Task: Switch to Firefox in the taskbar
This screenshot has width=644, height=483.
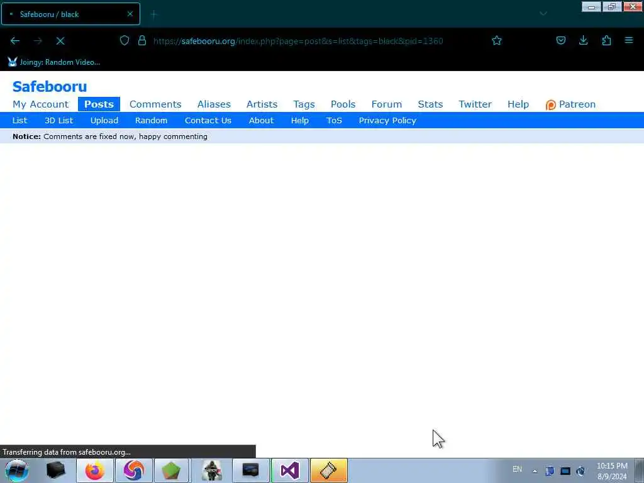Action: tap(95, 470)
